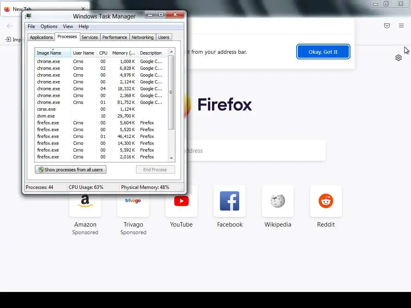Select firefox.exe using 46,412 K memory

pos(101,136)
